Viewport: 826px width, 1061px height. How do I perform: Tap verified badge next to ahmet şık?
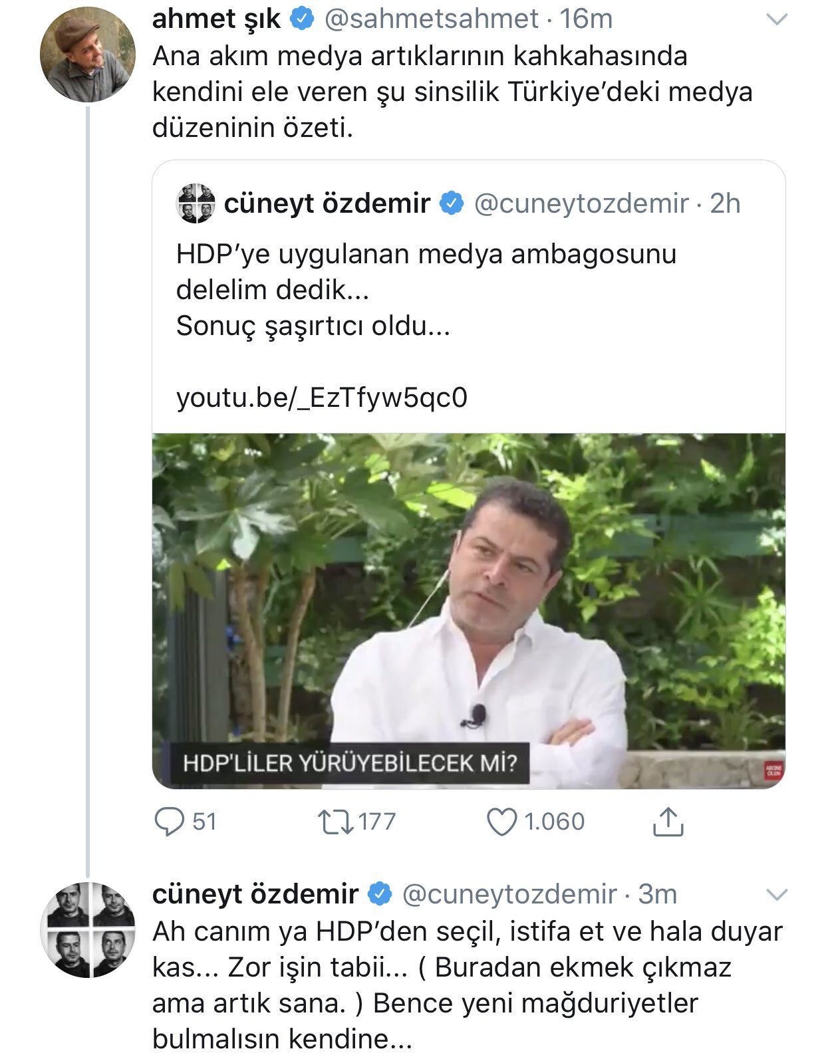tap(303, 19)
